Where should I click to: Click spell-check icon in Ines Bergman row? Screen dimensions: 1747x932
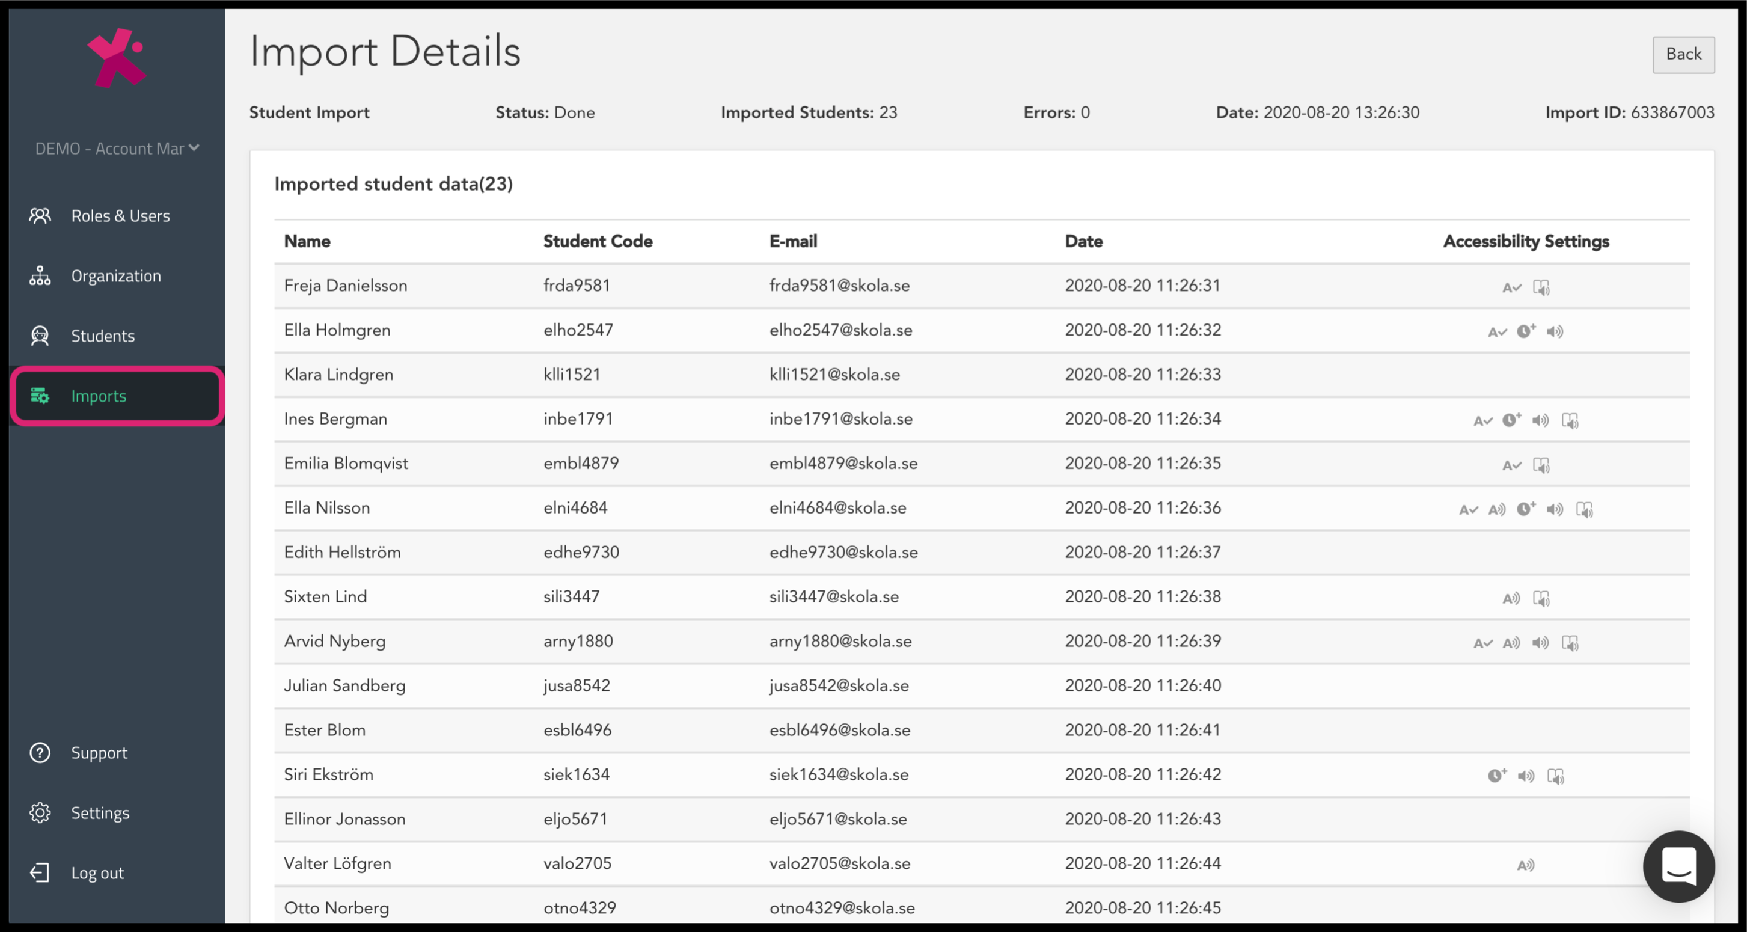point(1483,420)
